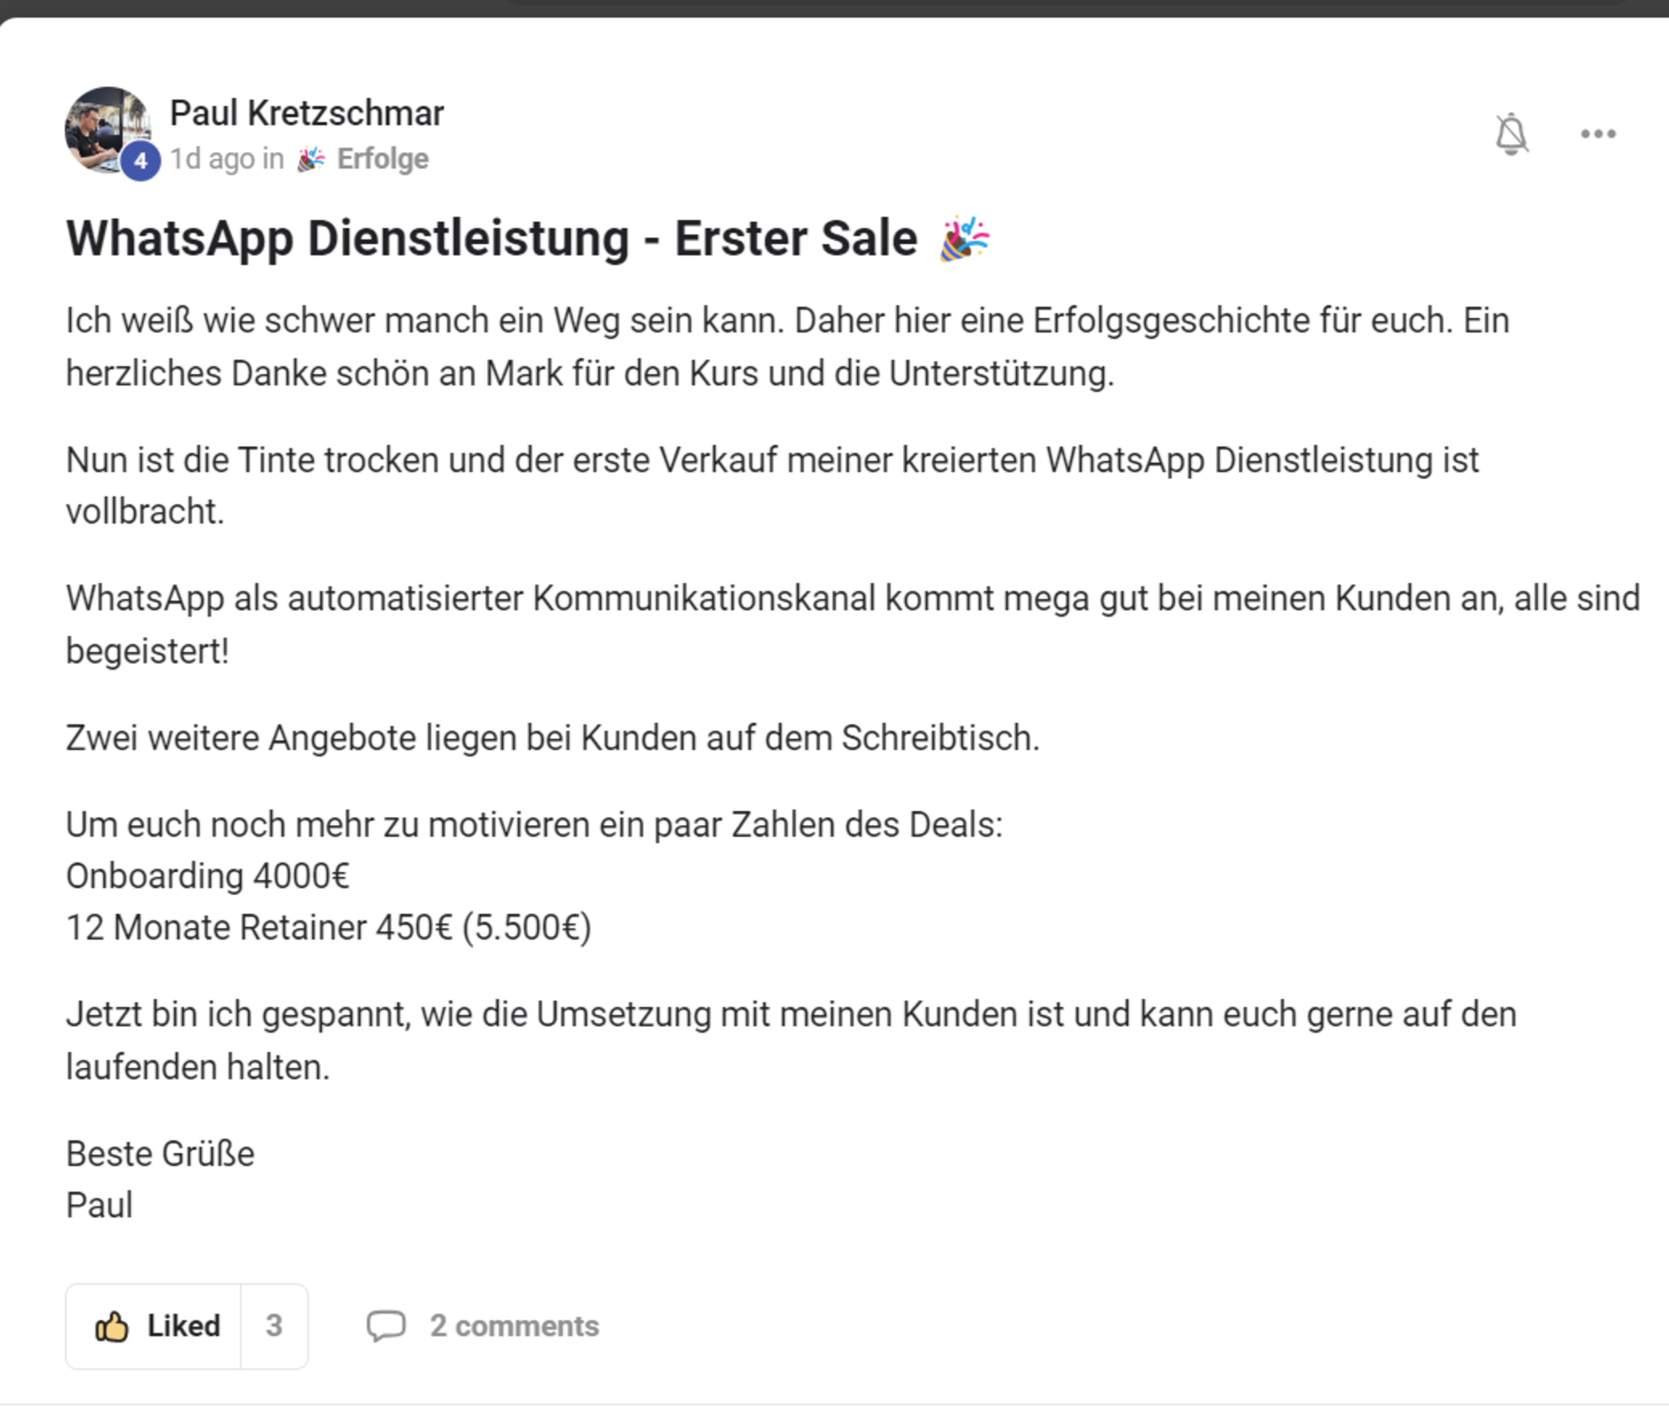The image size is (1669, 1427).
Task: Open the Paul Kretzschmar author name link
Action: 306,113
